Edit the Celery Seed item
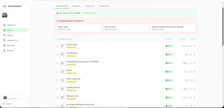The height and width of the screenshot is (108, 224). (x=191, y=46)
